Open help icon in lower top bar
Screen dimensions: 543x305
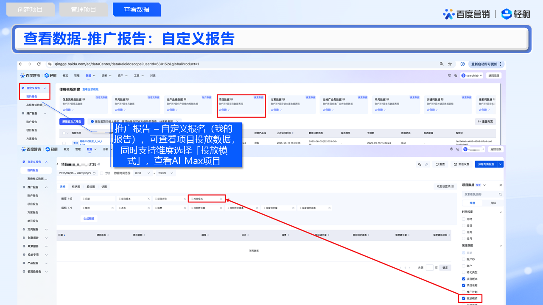(452, 149)
